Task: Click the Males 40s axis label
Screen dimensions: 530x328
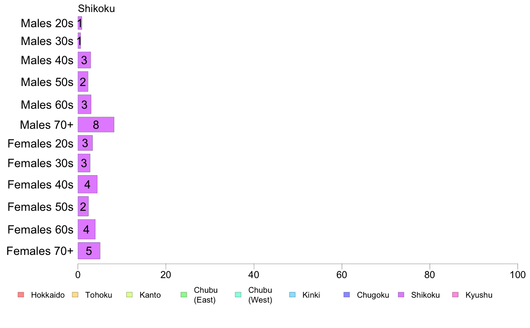Action: tap(47, 60)
